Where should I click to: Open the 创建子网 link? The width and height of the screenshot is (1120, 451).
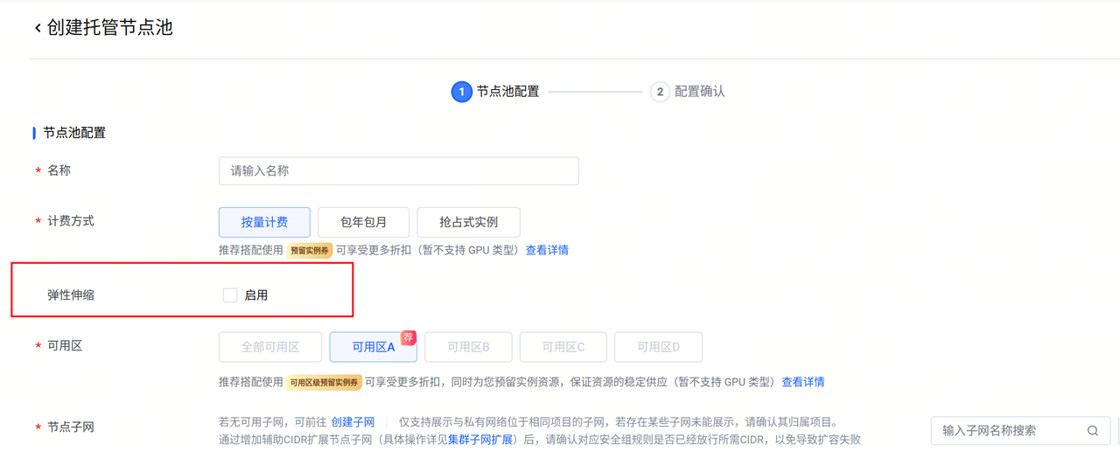[x=353, y=422]
